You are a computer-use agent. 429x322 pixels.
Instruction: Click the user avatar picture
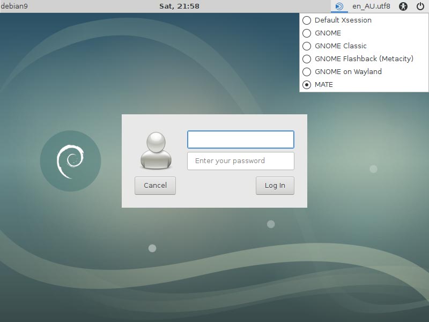point(156,151)
